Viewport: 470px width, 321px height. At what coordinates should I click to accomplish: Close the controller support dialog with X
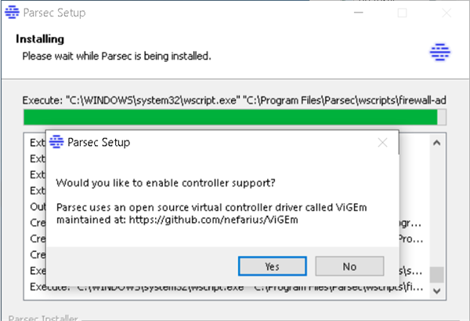tap(382, 143)
